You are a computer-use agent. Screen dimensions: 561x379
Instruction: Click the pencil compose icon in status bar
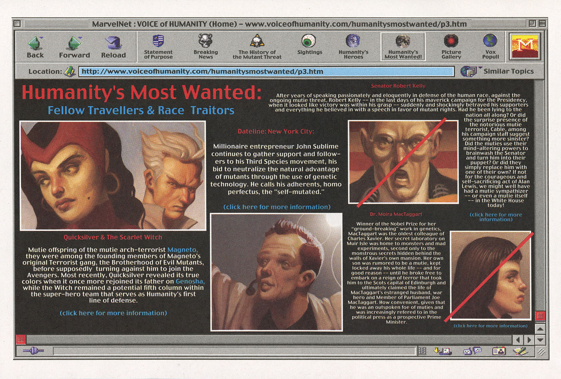click(521, 351)
